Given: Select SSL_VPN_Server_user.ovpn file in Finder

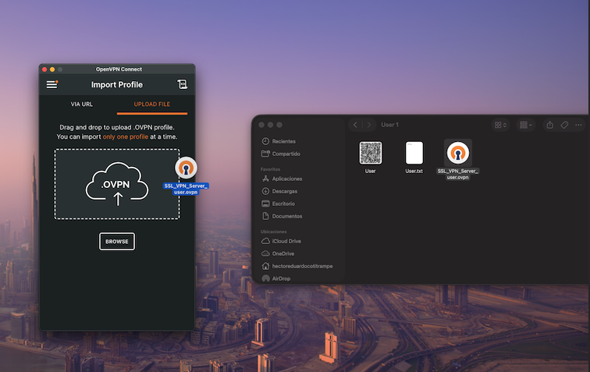Looking at the screenshot, I should pyautogui.click(x=458, y=154).
